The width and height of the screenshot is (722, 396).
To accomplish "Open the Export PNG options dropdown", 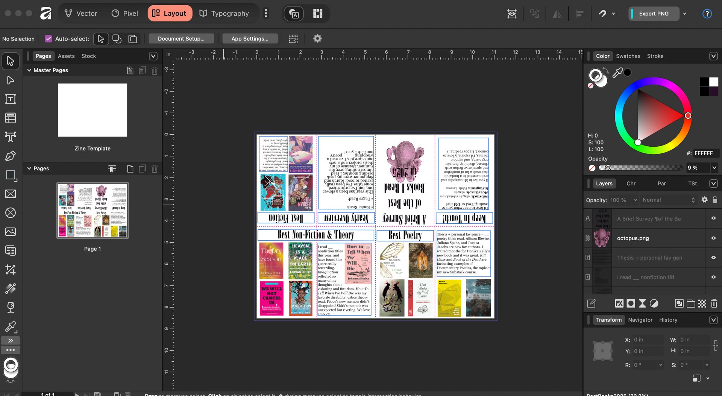I will (x=685, y=14).
